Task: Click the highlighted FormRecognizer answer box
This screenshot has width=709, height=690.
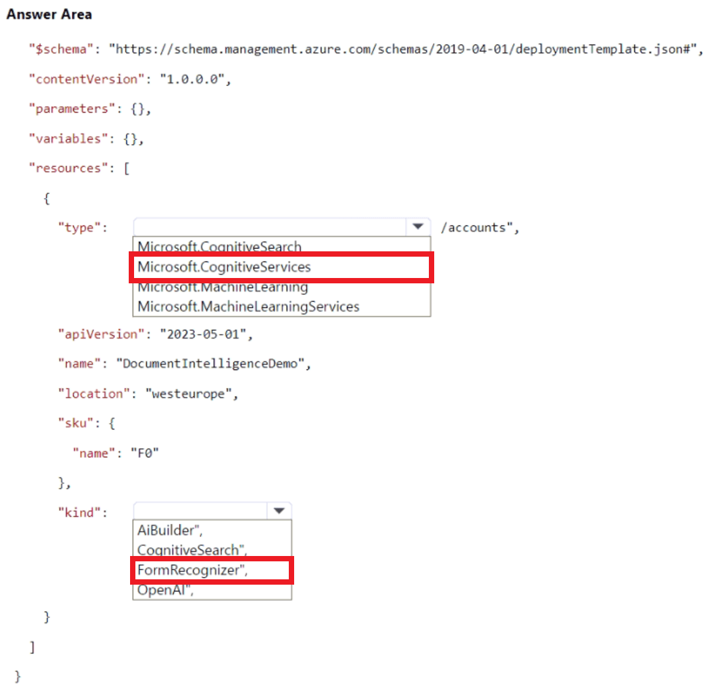Action: (212, 570)
